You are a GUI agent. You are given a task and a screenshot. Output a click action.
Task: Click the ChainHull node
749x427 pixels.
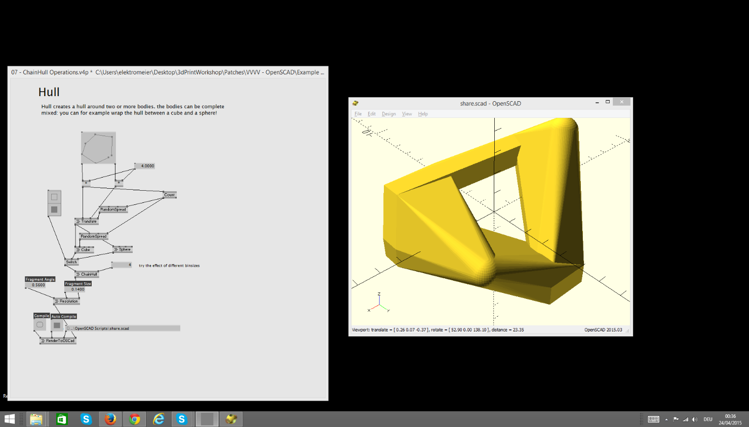click(x=88, y=274)
